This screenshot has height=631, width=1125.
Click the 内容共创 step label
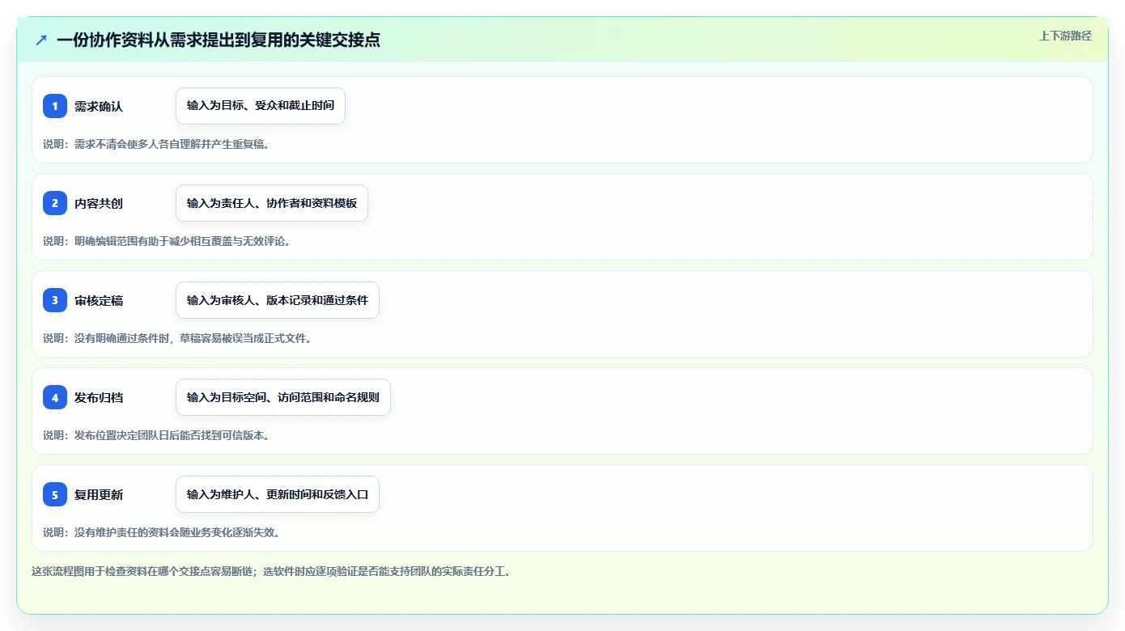point(99,203)
